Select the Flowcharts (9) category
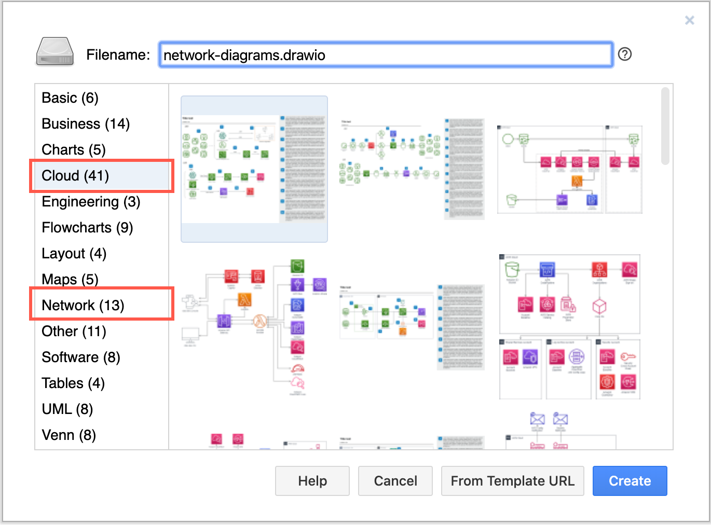The height and width of the screenshot is (525, 711). [x=87, y=227]
